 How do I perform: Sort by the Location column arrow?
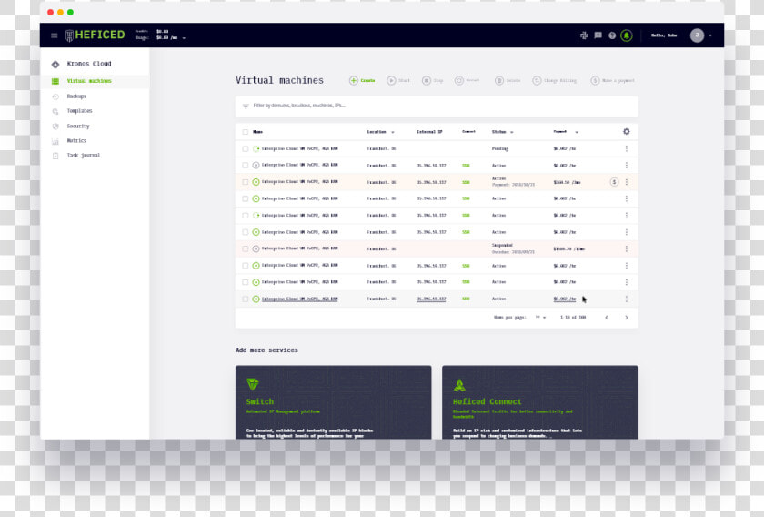(x=393, y=132)
